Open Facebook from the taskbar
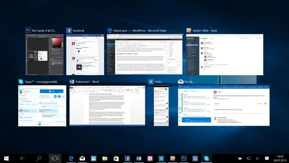This screenshot has width=289, height=163. (x=127, y=159)
